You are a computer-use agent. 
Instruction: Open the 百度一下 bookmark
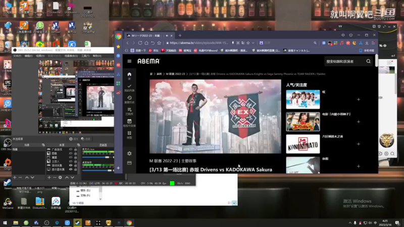click(x=137, y=50)
